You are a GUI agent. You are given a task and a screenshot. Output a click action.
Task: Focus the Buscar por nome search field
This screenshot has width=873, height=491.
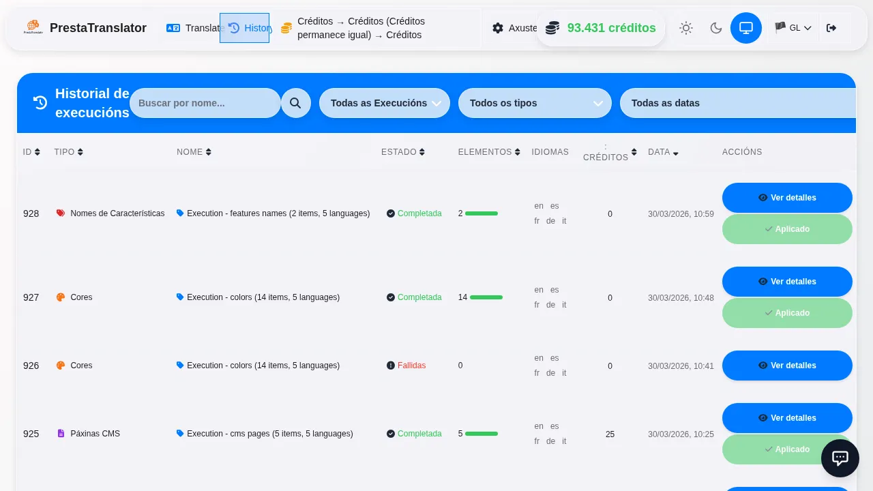205,103
